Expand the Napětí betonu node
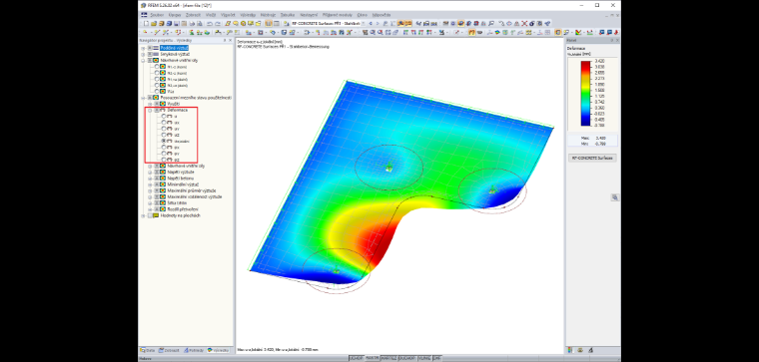This screenshot has height=362, width=759. tap(150, 179)
